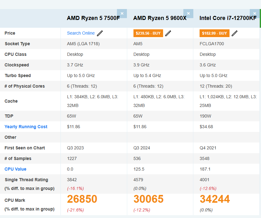Image resolution: width=261 pixels, height=218 pixels.
Task: Open the CPU Value link
Action: [x=16, y=169]
